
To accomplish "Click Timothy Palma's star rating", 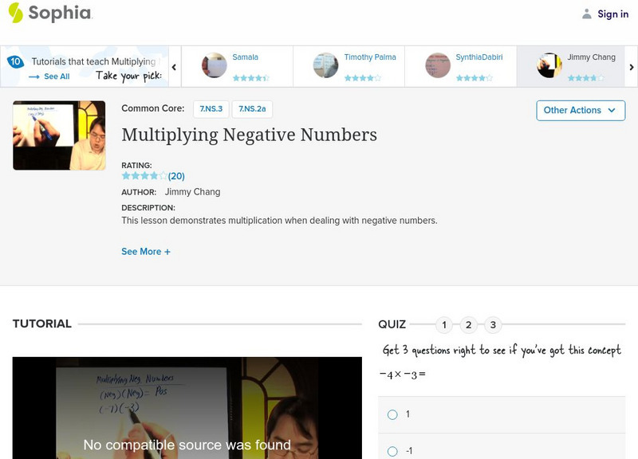I will tap(363, 77).
